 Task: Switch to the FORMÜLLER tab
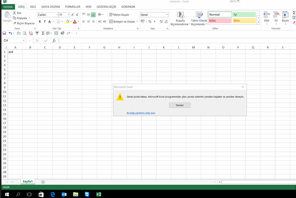coord(73,7)
